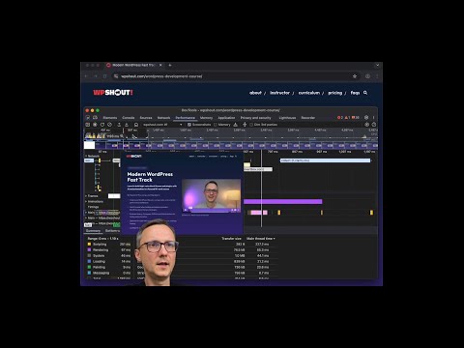Select the System row in summary legend
The width and height of the screenshot is (464, 348).
(109, 256)
